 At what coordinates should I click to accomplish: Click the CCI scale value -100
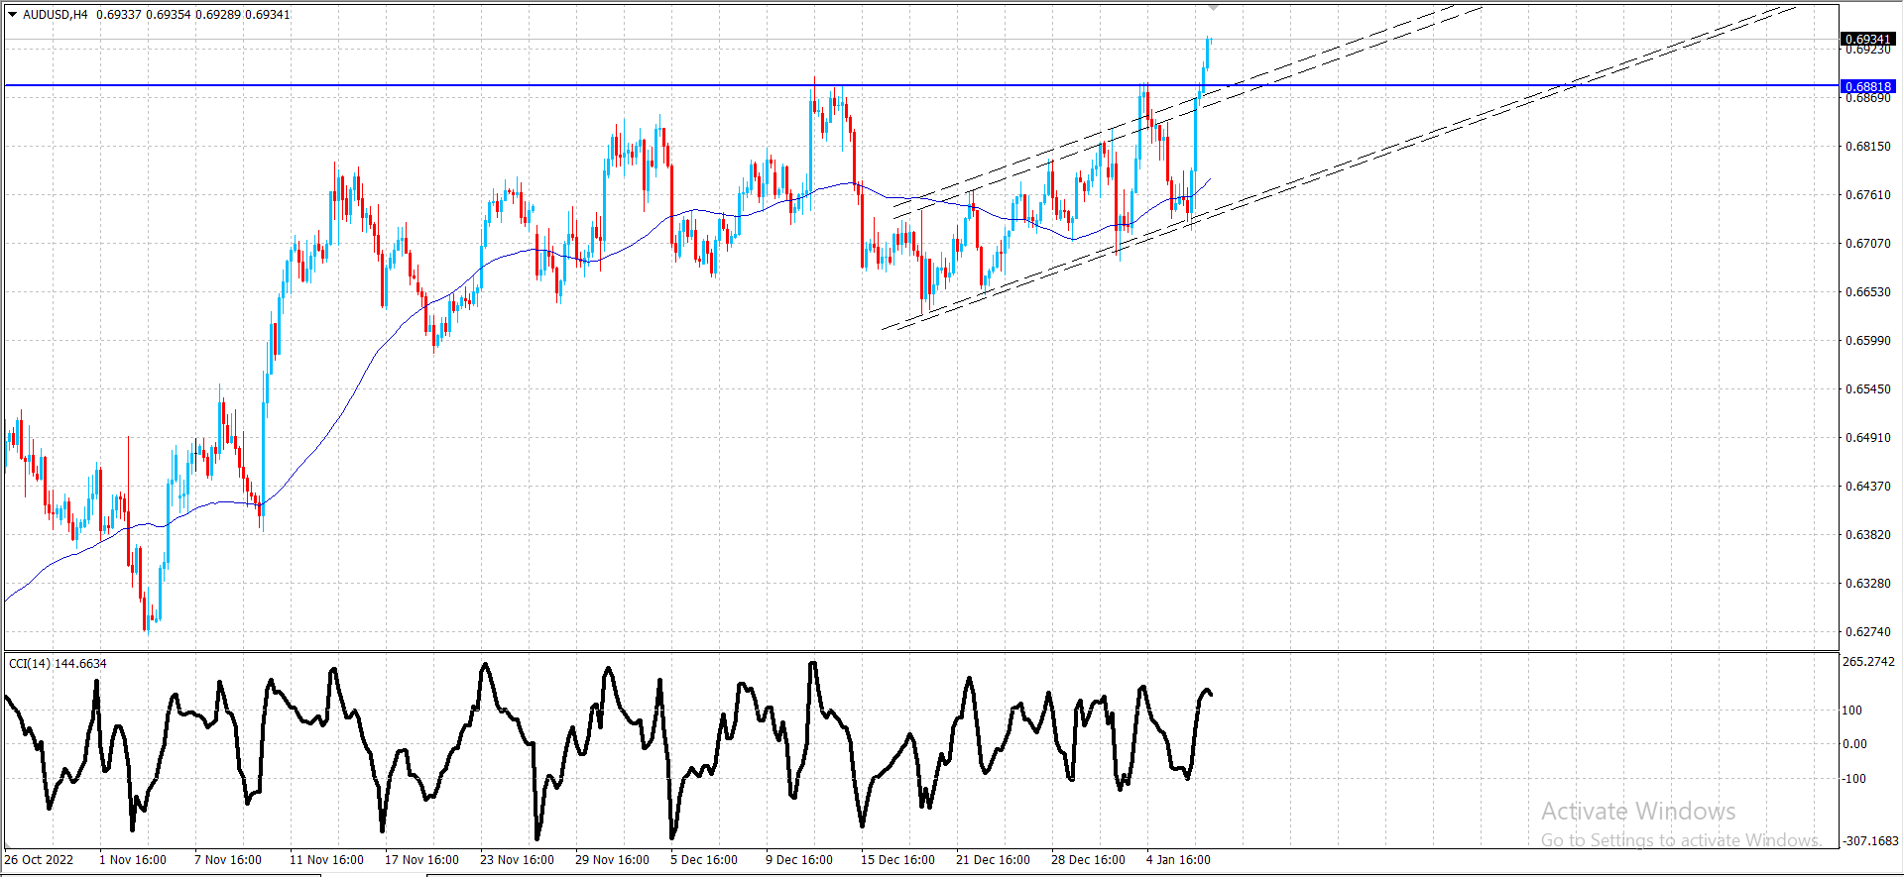pyautogui.click(x=1854, y=778)
